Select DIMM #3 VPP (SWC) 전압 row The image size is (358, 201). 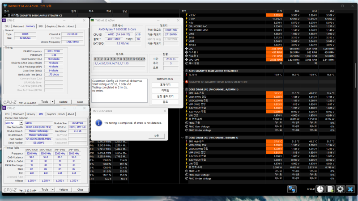(x=260, y=152)
